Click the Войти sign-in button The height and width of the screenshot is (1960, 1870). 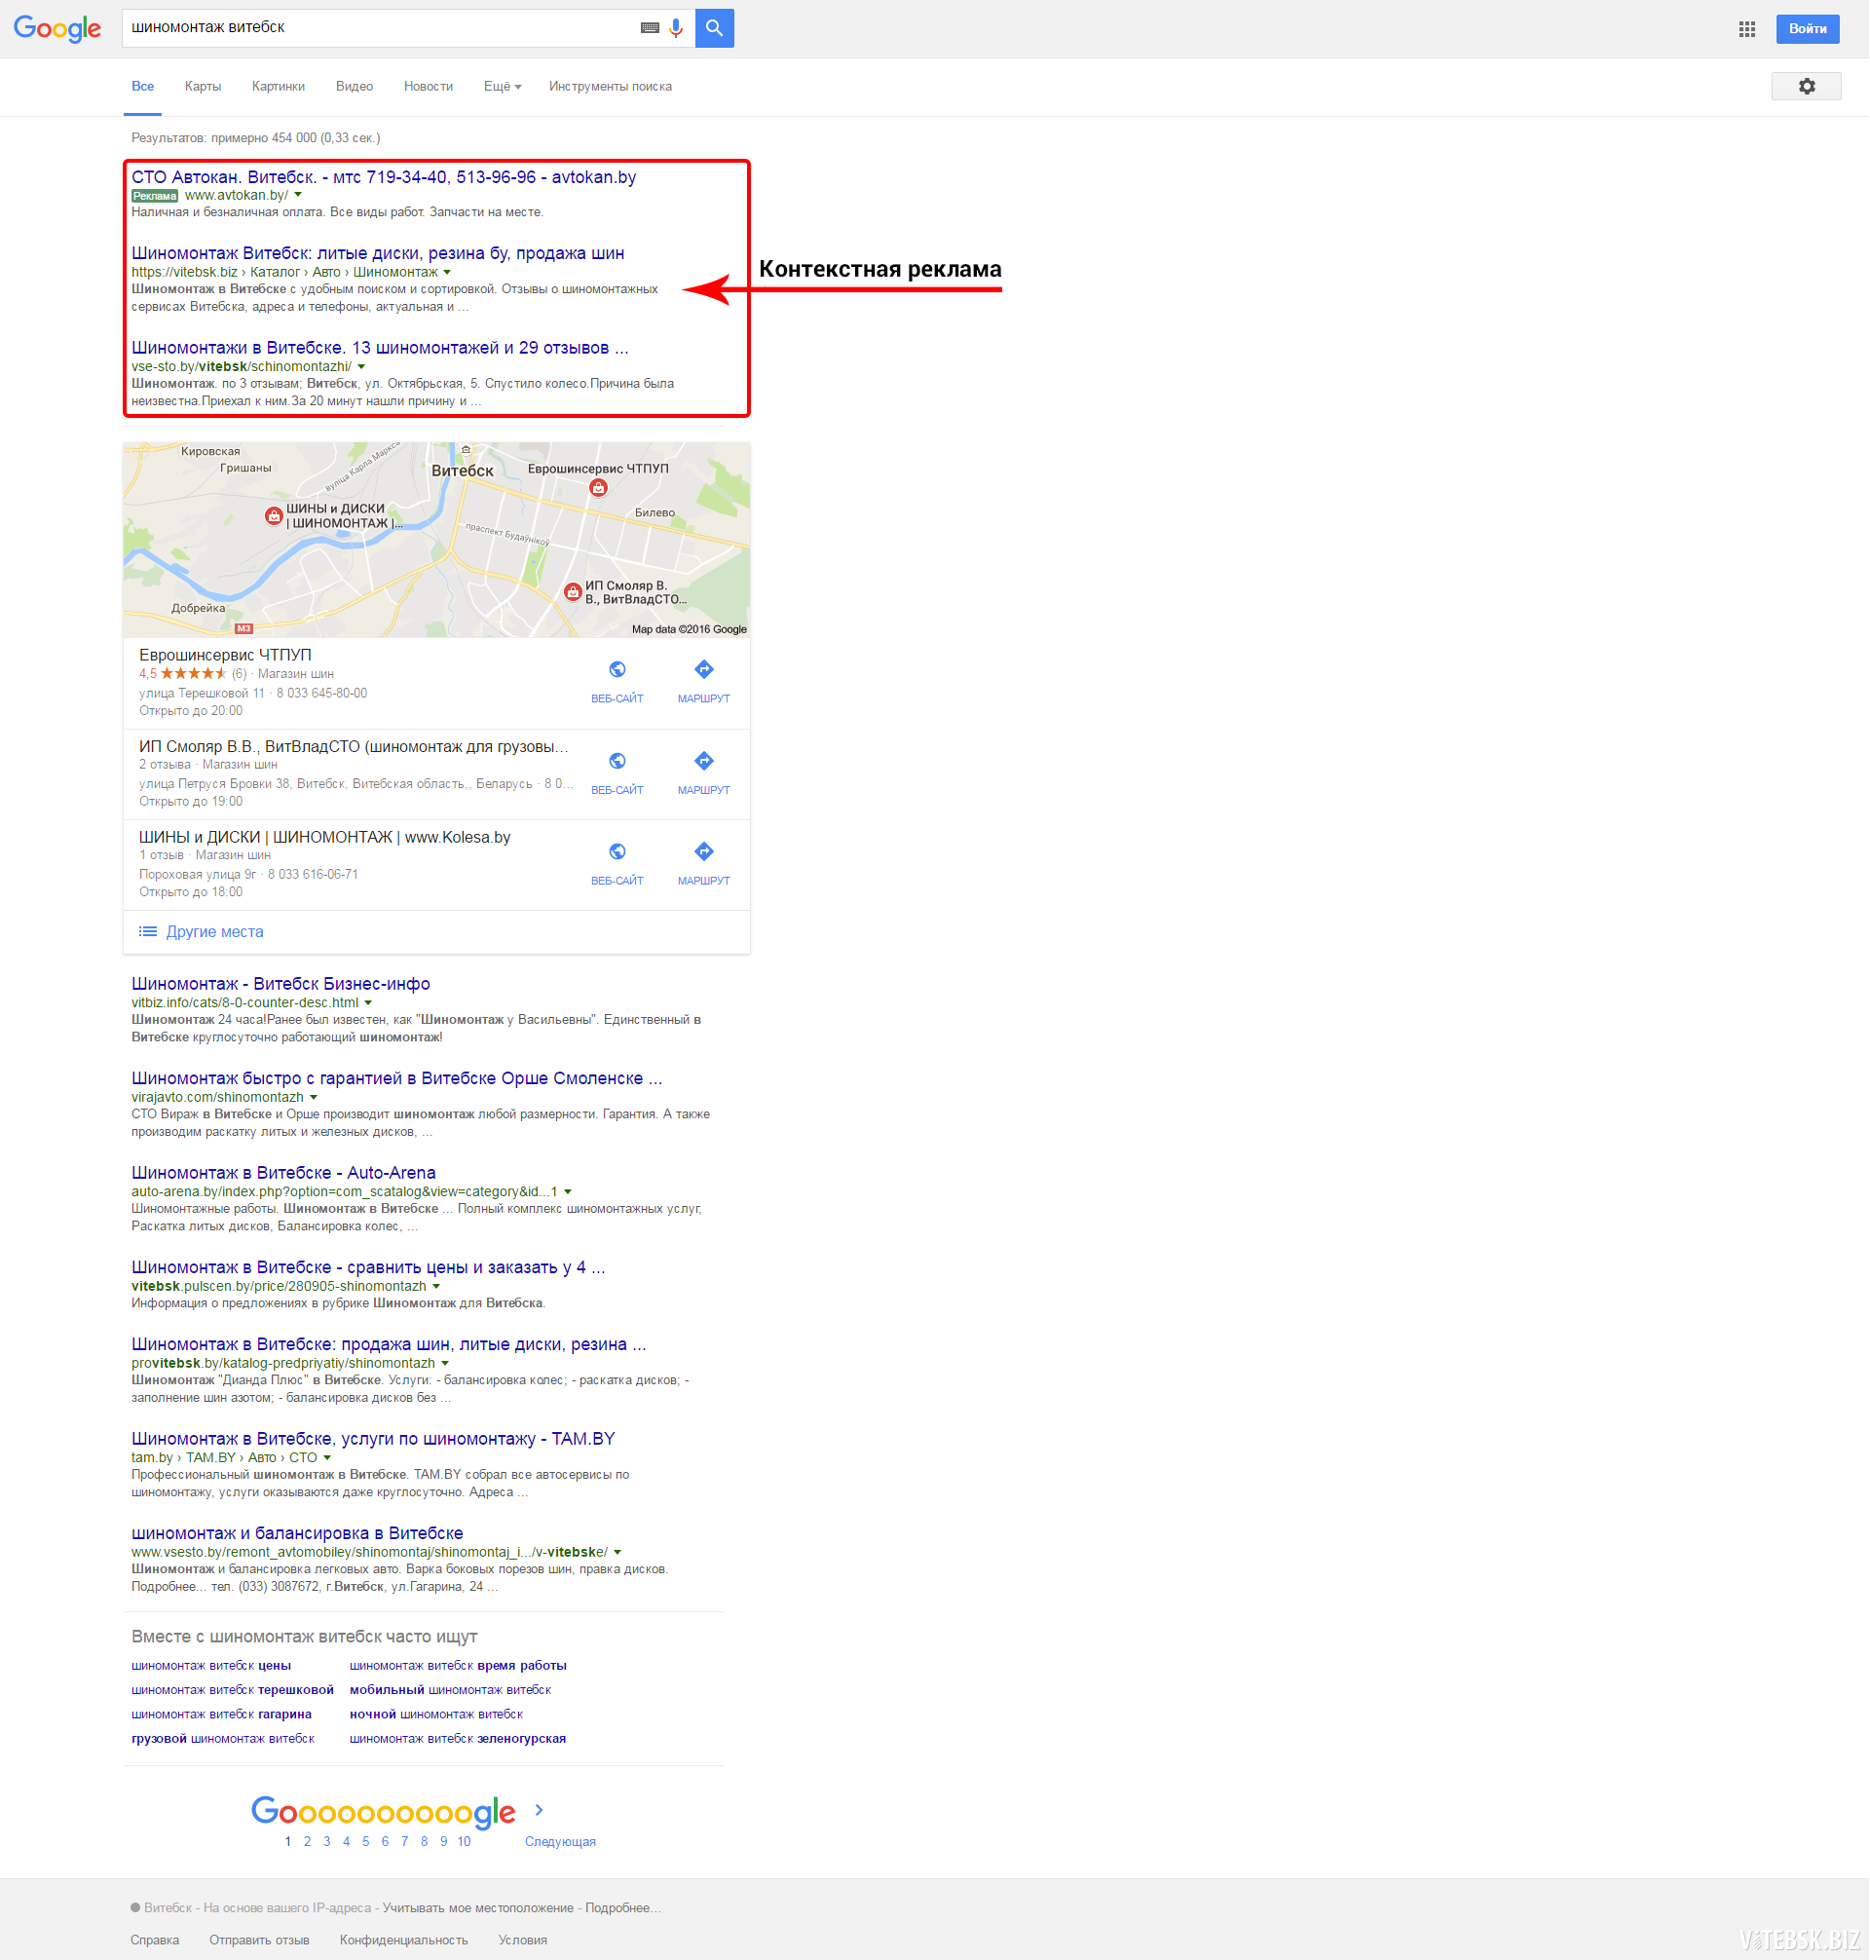1808,29
